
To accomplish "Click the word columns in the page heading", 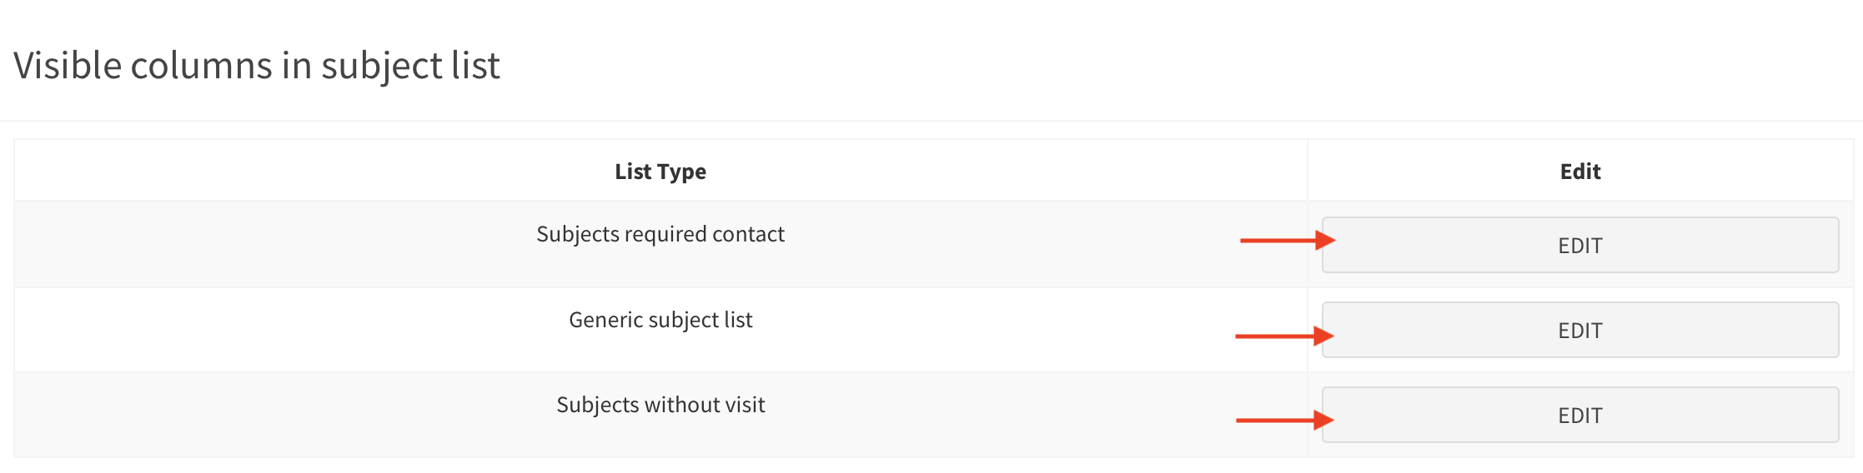I will point(200,66).
